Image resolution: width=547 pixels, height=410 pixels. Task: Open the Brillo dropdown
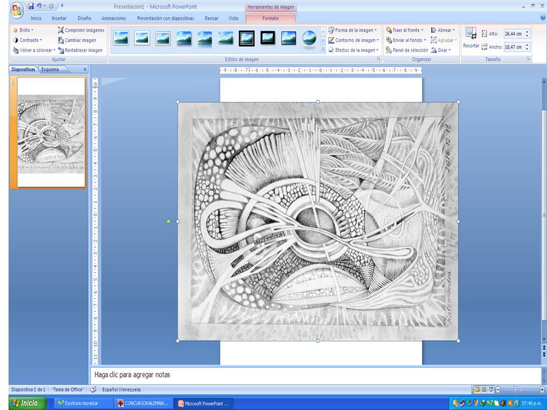click(23, 30)
